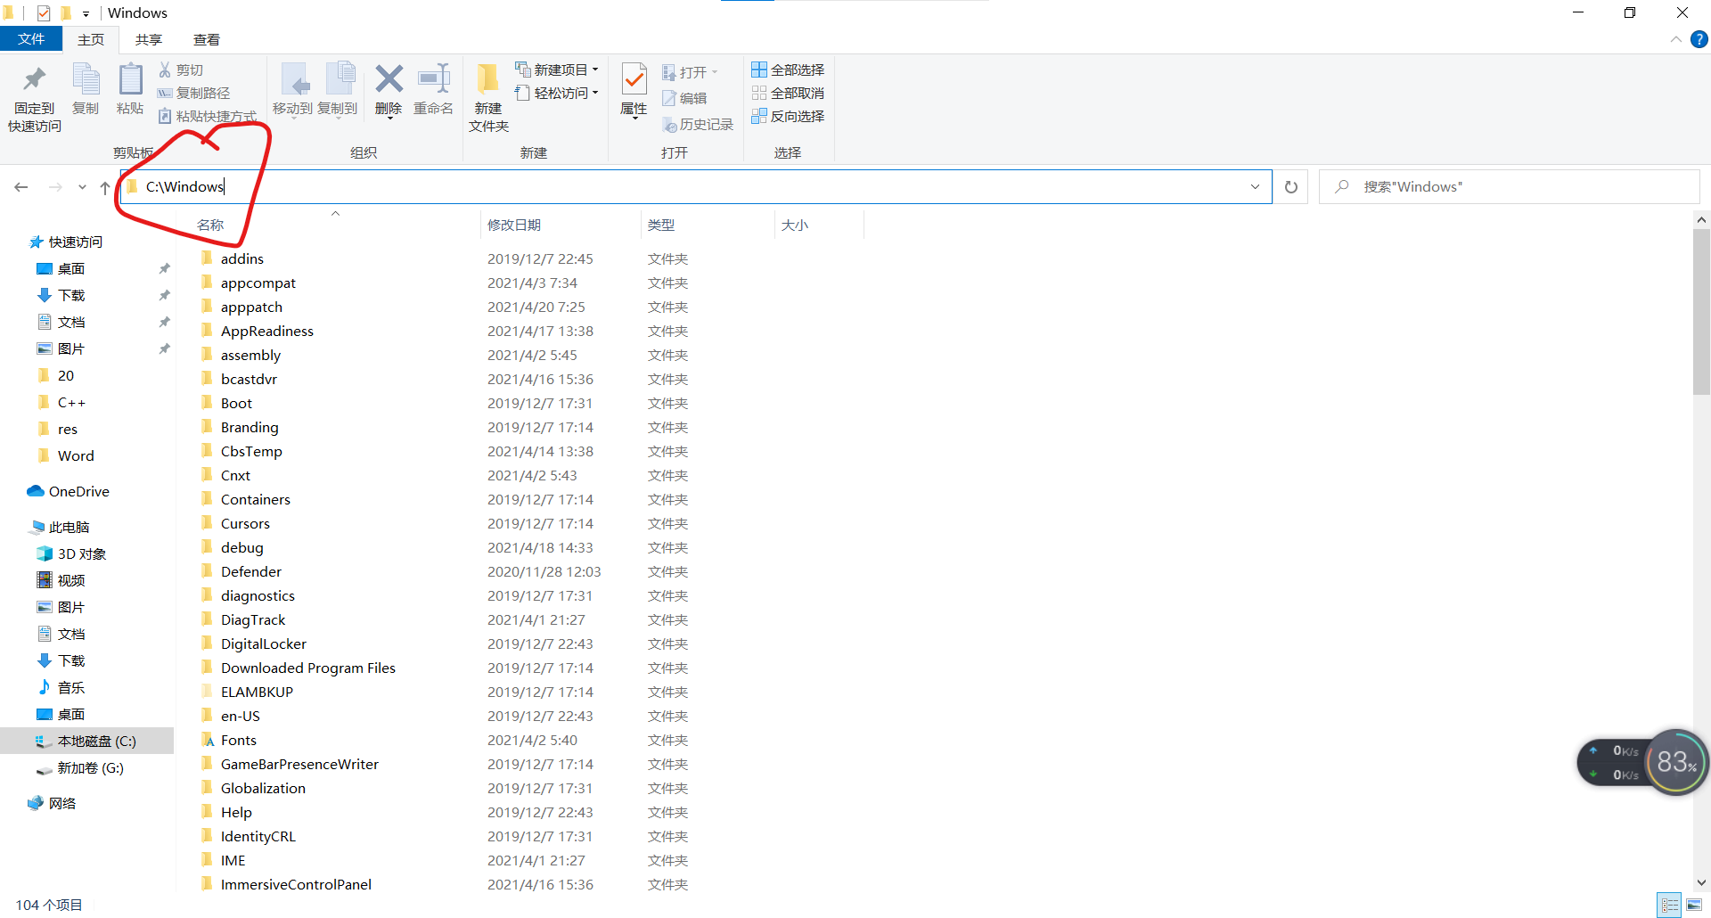Select the AppReadiness folder
Image resolution: width=1711 pixels, height=918 pixels.
tap(266, 331)
